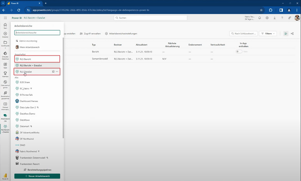
Task: Open notifications bell icon
Action: tap(260, 18)
